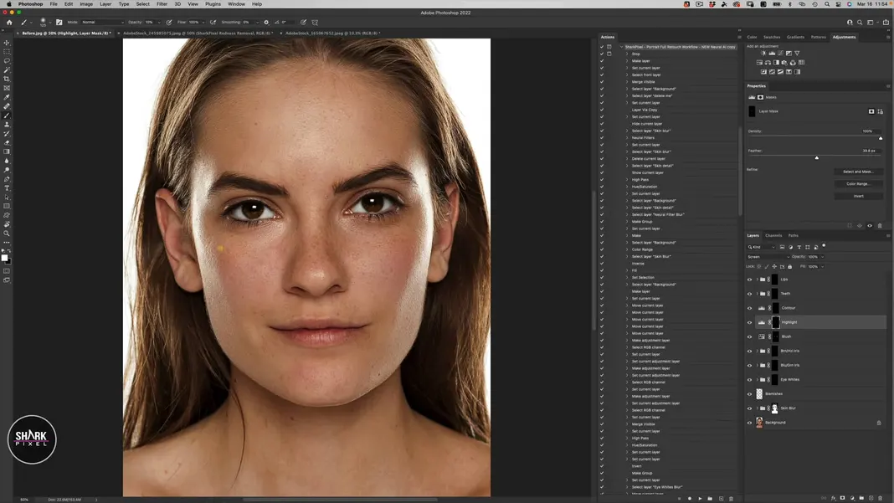Select the Lasso tool
Viewport: 894px width, 503px height.
click(x=7, y=61)
